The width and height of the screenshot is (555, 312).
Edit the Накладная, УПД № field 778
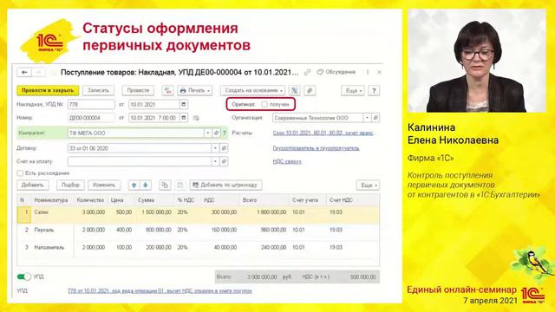pyautogui.click(x=91, y=104)
